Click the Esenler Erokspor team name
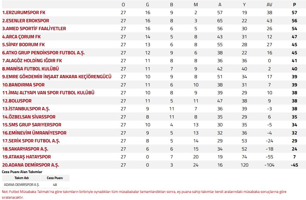This screenshot has height=200, width=306. tap(26, 21)
